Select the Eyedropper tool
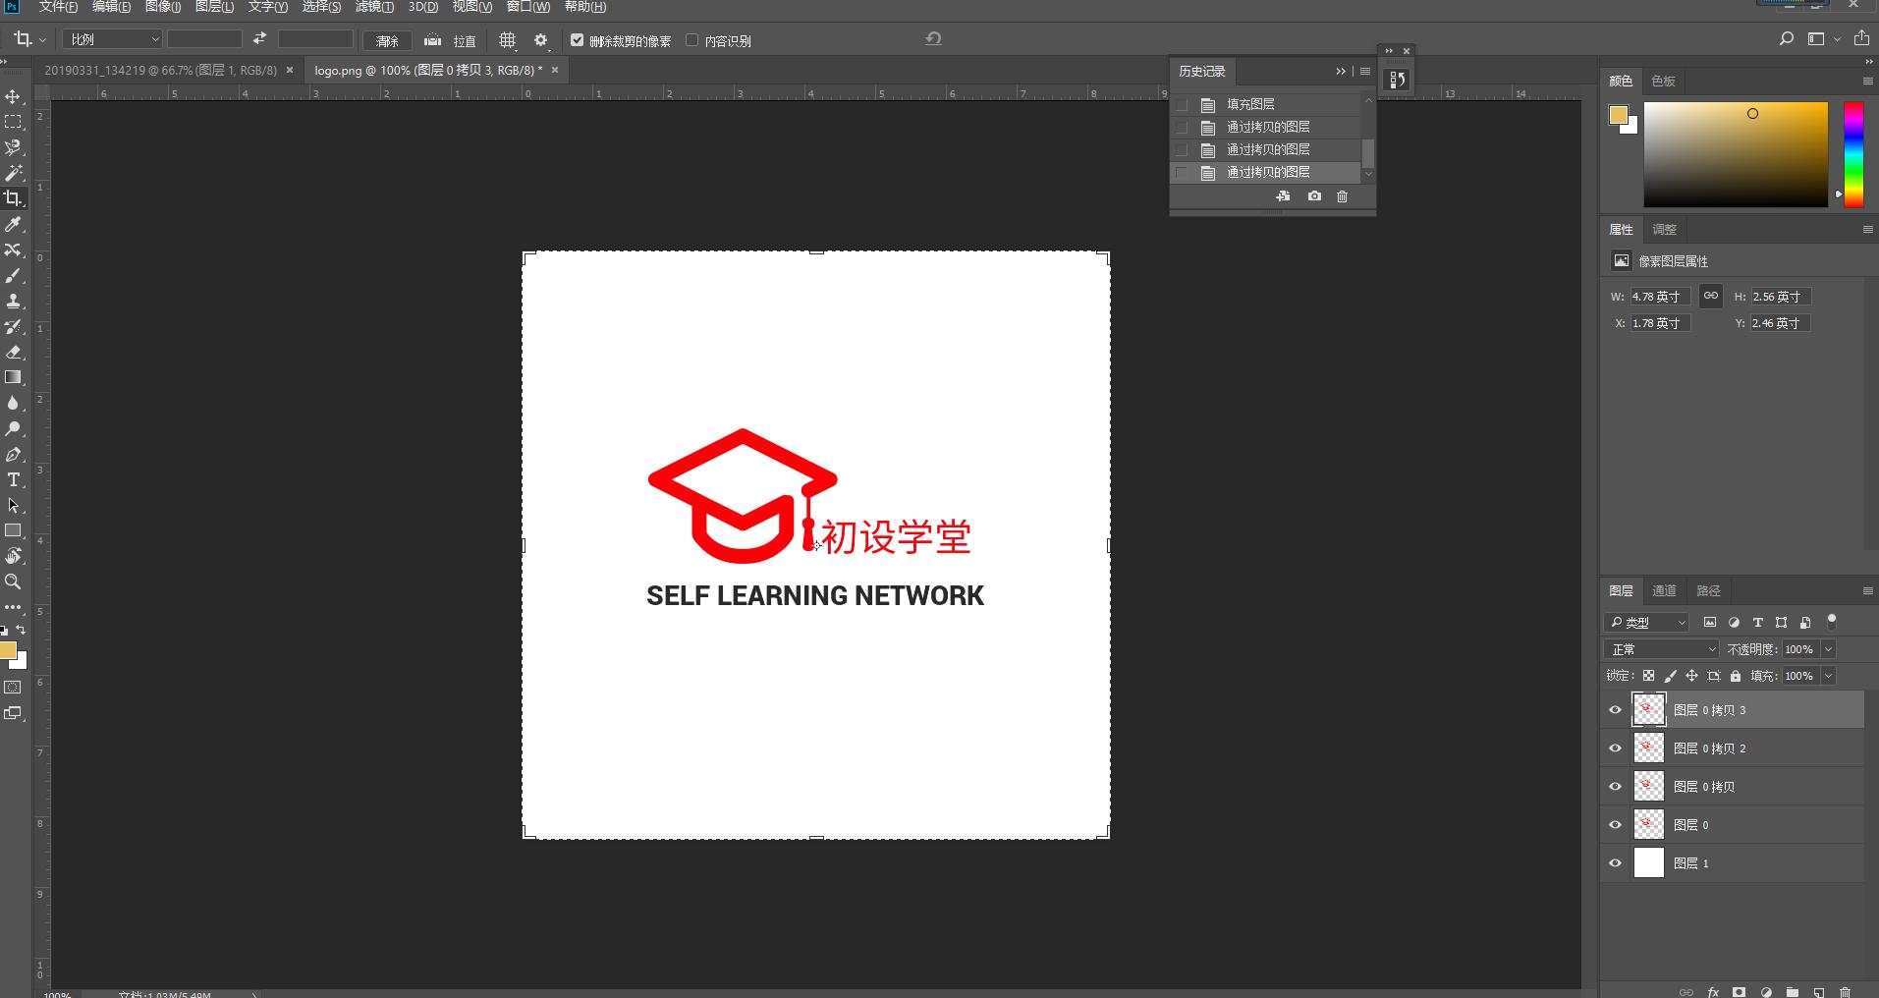This screenshot has height=998, width=1879. point(14,222)
